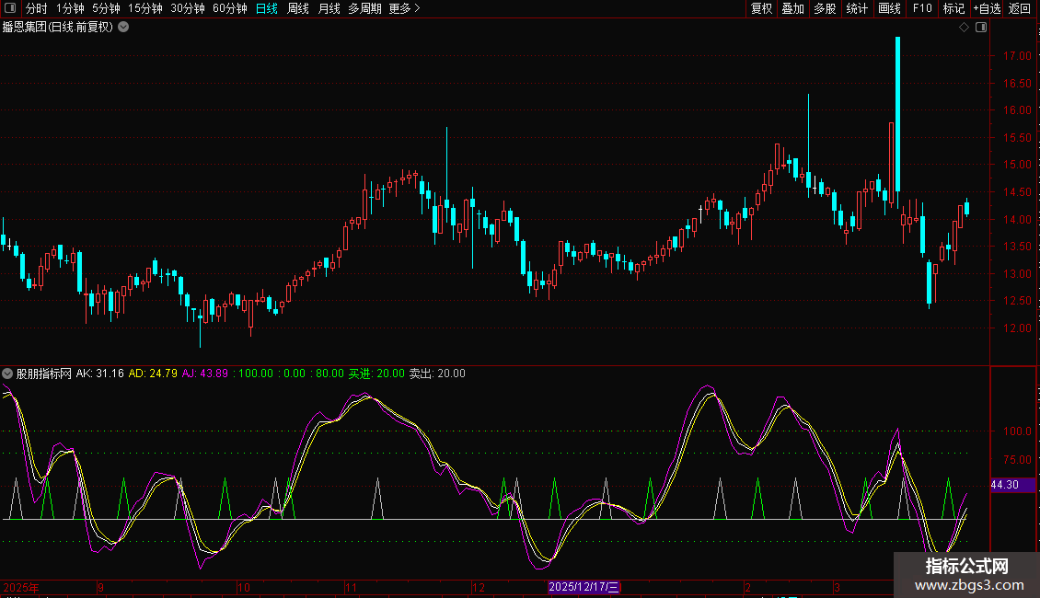Click the 返回 back button
The height and width of the screenshot is (598, 1040).
pyautogui.click(x=1020, y=8)
